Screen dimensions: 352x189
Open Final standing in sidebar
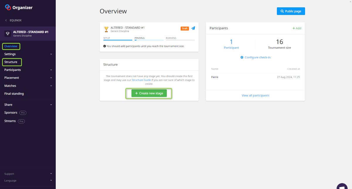pos(14,94)
